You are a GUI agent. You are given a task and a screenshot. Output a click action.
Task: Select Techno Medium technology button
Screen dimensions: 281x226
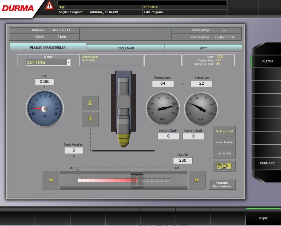coord(224,142)
